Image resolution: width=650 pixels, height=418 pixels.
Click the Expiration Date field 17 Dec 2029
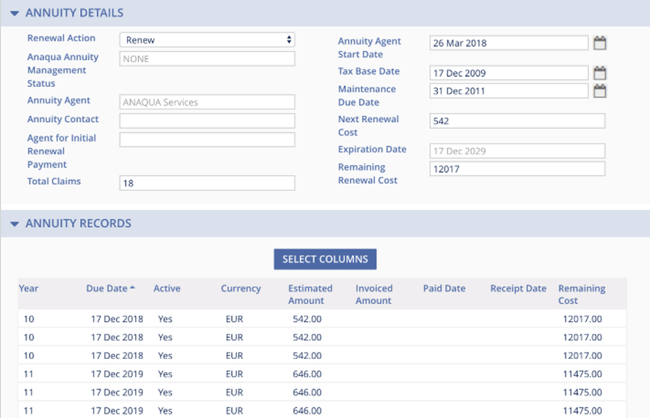[x=517, y=151]
